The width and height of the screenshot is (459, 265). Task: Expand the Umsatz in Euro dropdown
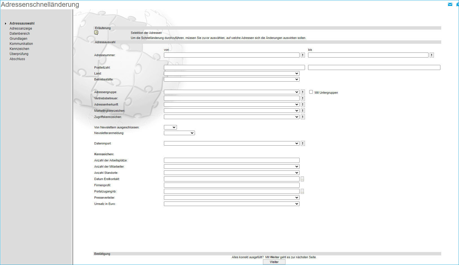pyautogui.click(x=231, y=204)
